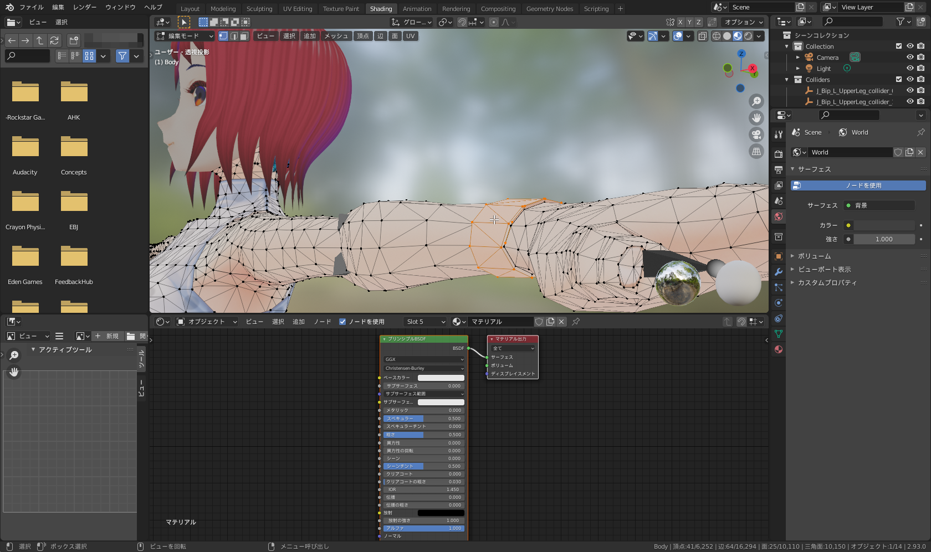Open the ファイル menu
Screen dimensions: 931x552
(x=32, y=7)
